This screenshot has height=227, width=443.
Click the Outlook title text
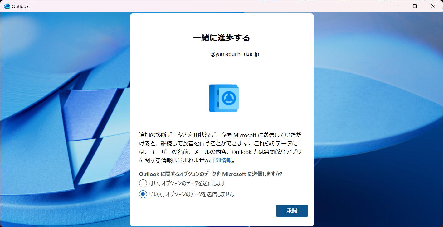[x=20, y=7]
